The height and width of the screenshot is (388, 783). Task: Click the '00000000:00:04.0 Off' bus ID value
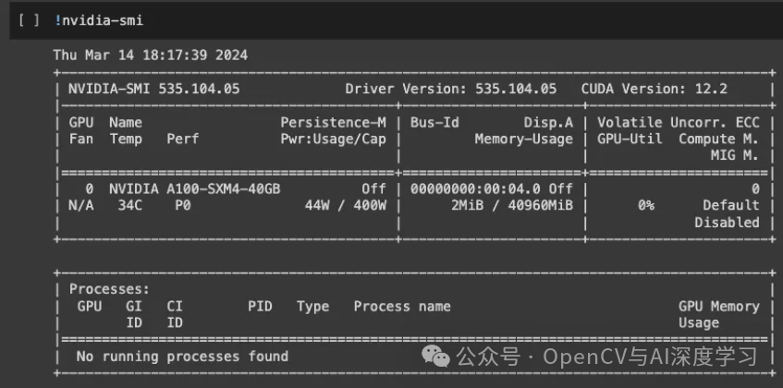pos(492,189)
